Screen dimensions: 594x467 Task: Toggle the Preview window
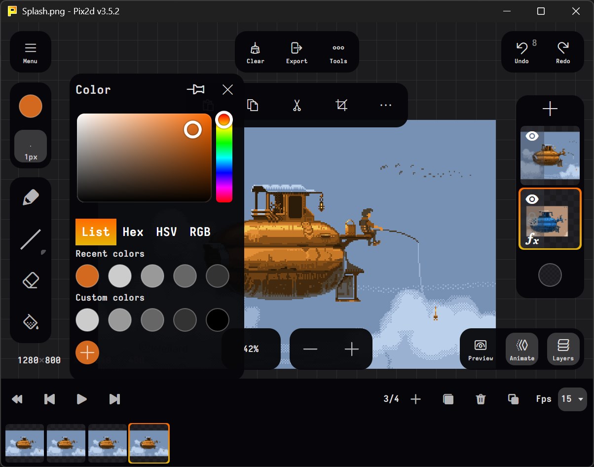481,350
